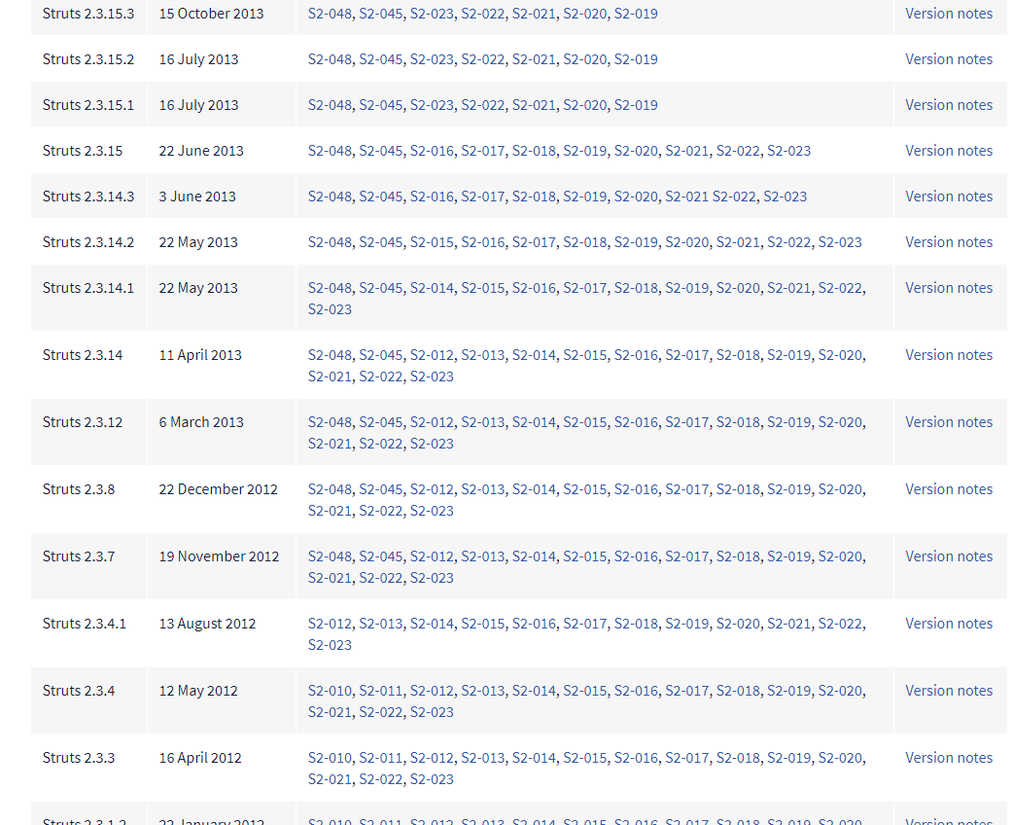The image size is (1013, 825).
Task: Open Version notes in the 12 May 2012 row
Action: pyautogui.click(x=949, y=691)
